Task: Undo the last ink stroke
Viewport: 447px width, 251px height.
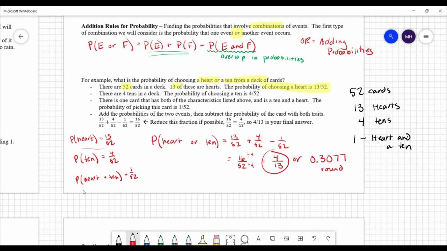Action: tap(314, 238)
